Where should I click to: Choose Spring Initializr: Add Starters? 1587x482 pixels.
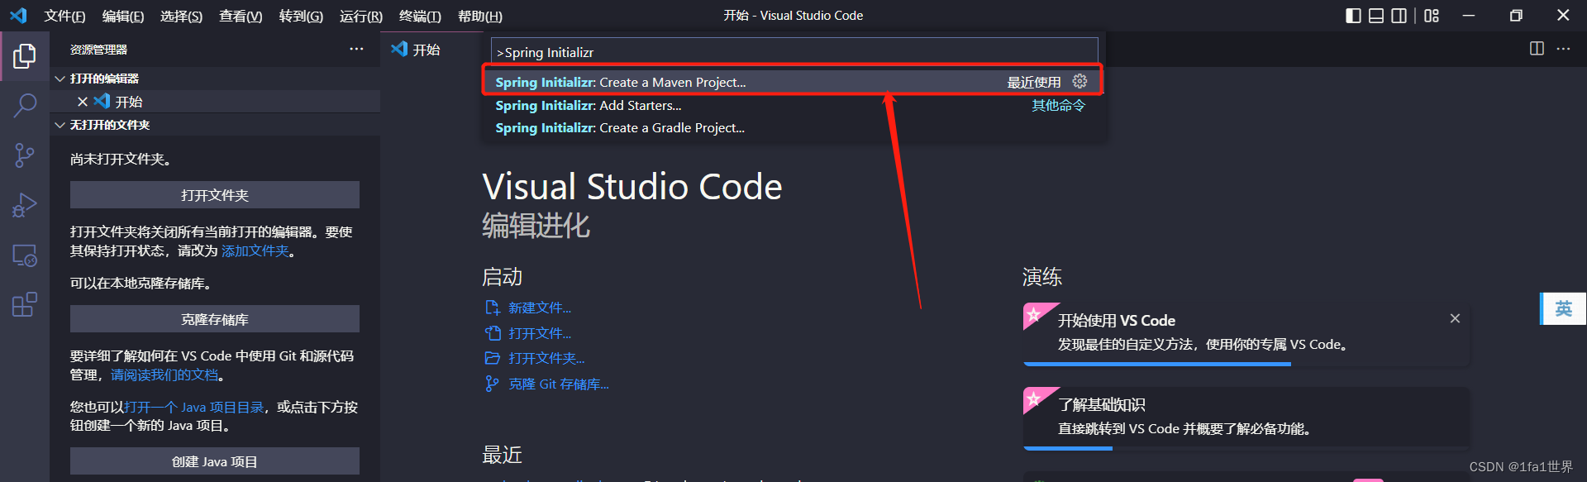[792, 105]
